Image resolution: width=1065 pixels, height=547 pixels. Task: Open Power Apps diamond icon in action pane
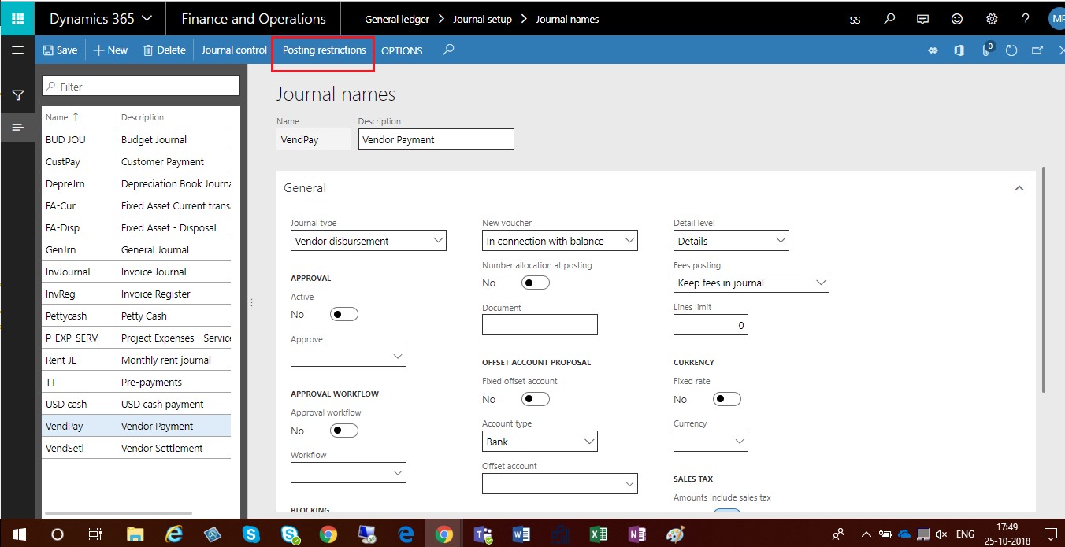[x=933, y=50]
